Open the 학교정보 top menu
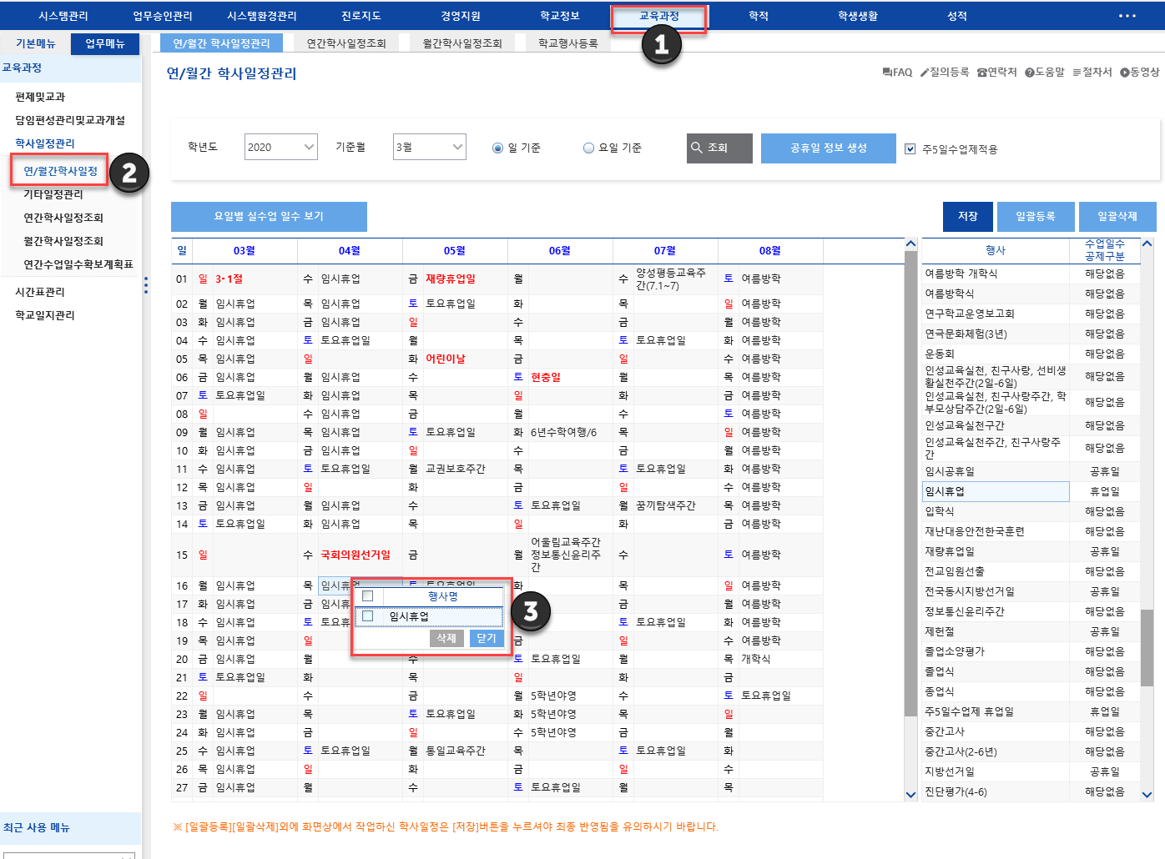The image size is (1165, 859). coord(560,16)
